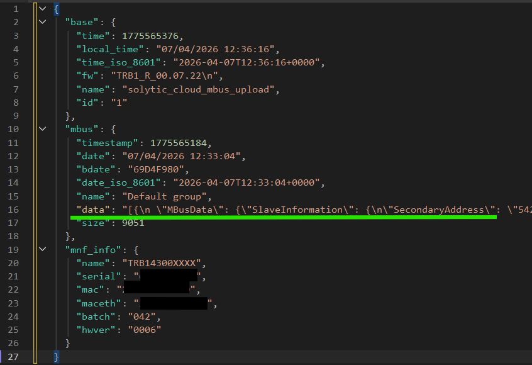Click the hwver value "0006"
This screenshot has height=365, width=532.
click(145, 330)
